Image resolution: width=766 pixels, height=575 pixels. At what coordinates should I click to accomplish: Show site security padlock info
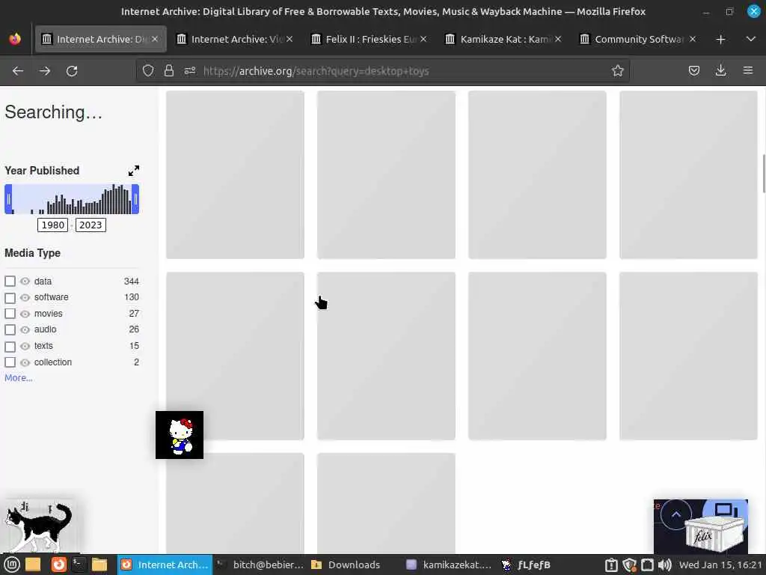168,71
